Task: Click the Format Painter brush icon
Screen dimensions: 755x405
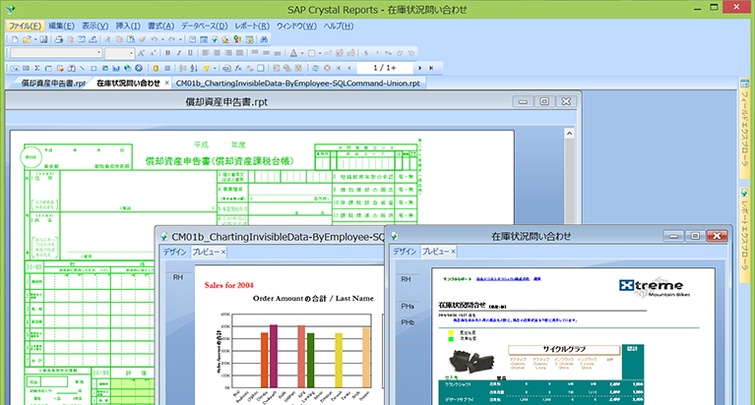Action: coord(142,39)
